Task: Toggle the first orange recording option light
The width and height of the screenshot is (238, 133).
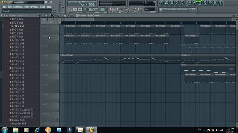Action: (110, 9)
